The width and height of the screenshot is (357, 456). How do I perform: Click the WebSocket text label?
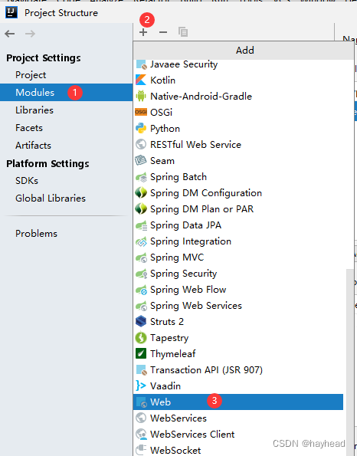click(175, 450)
